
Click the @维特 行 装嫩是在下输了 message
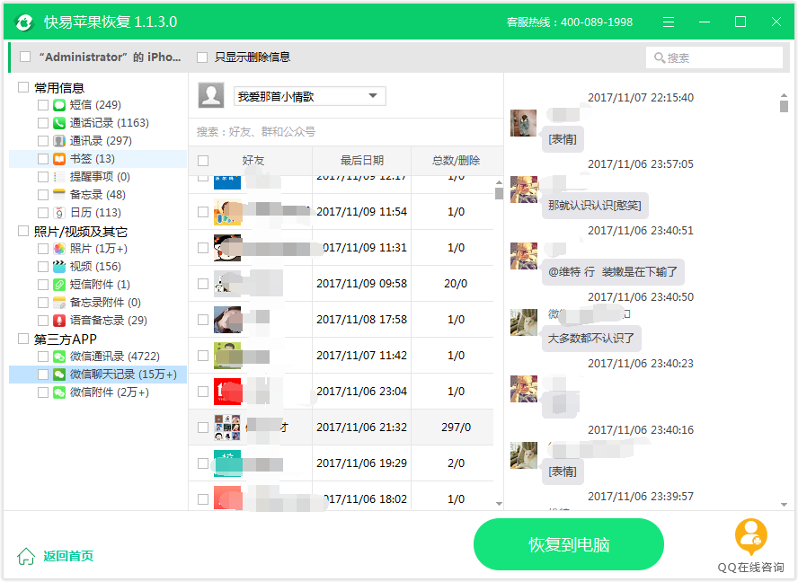pos(613,272)
